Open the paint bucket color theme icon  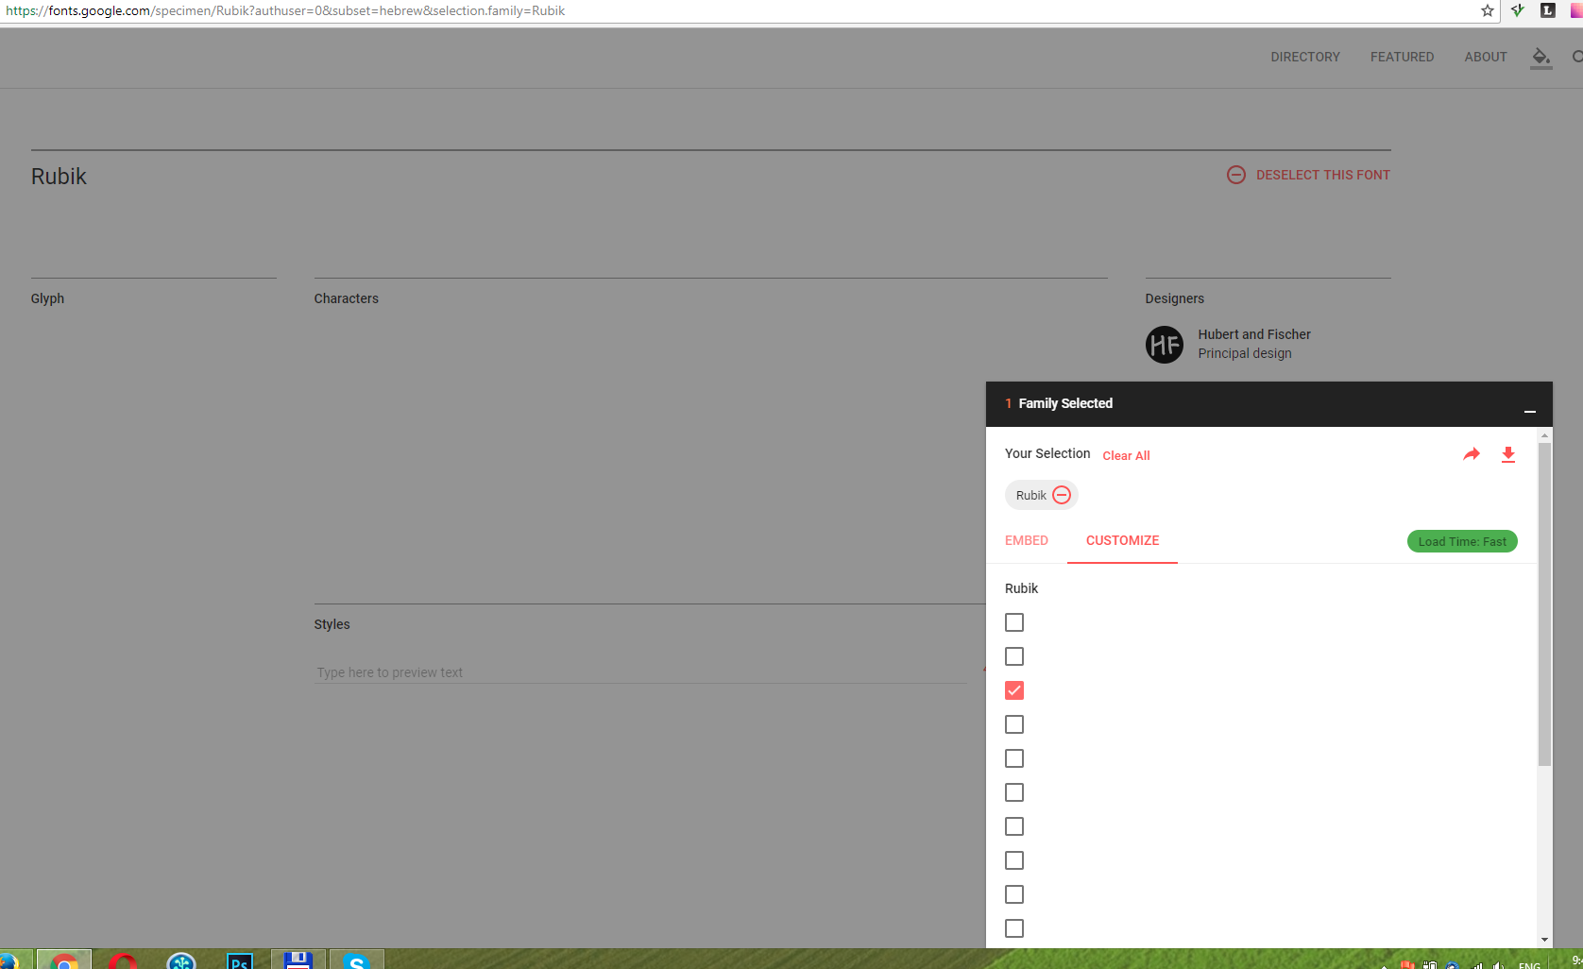1541,58
